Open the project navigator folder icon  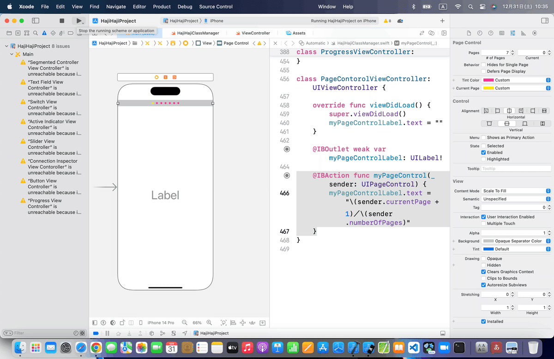(x=9, y=33)
